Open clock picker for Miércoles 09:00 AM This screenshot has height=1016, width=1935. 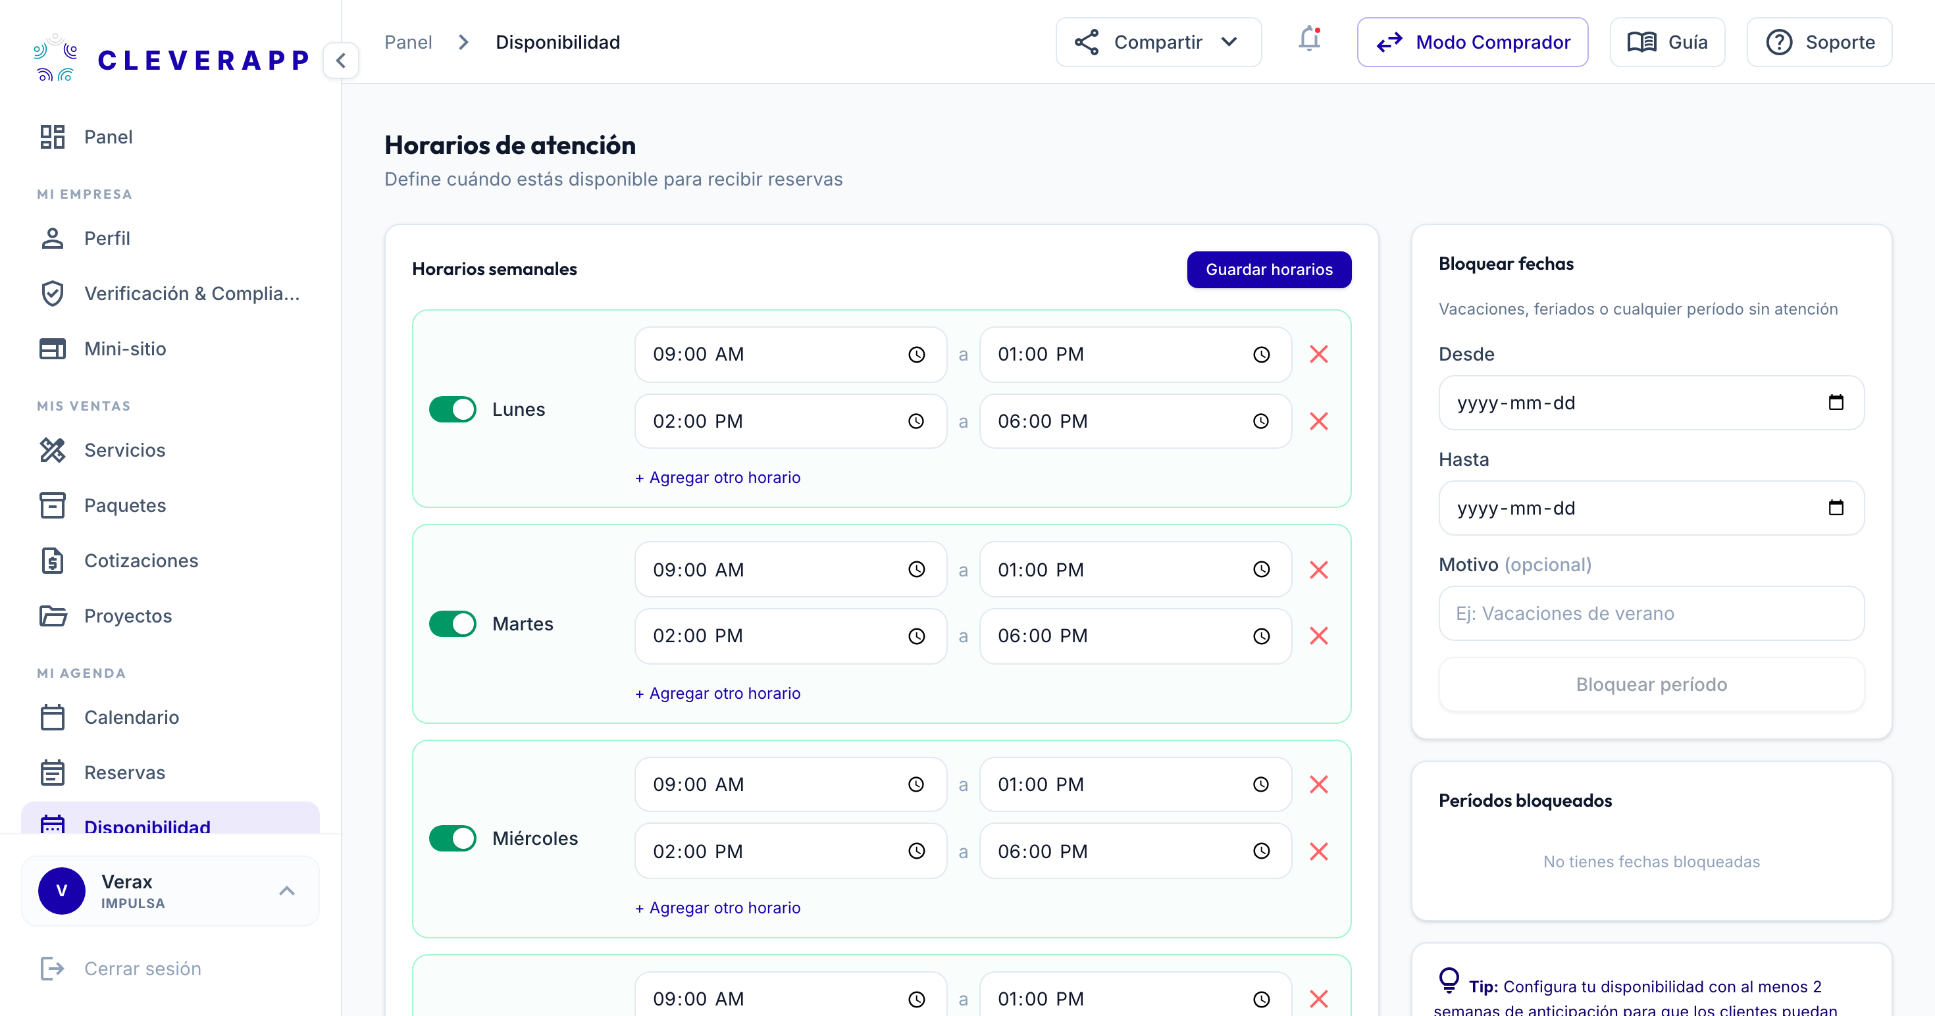(916, 785)
